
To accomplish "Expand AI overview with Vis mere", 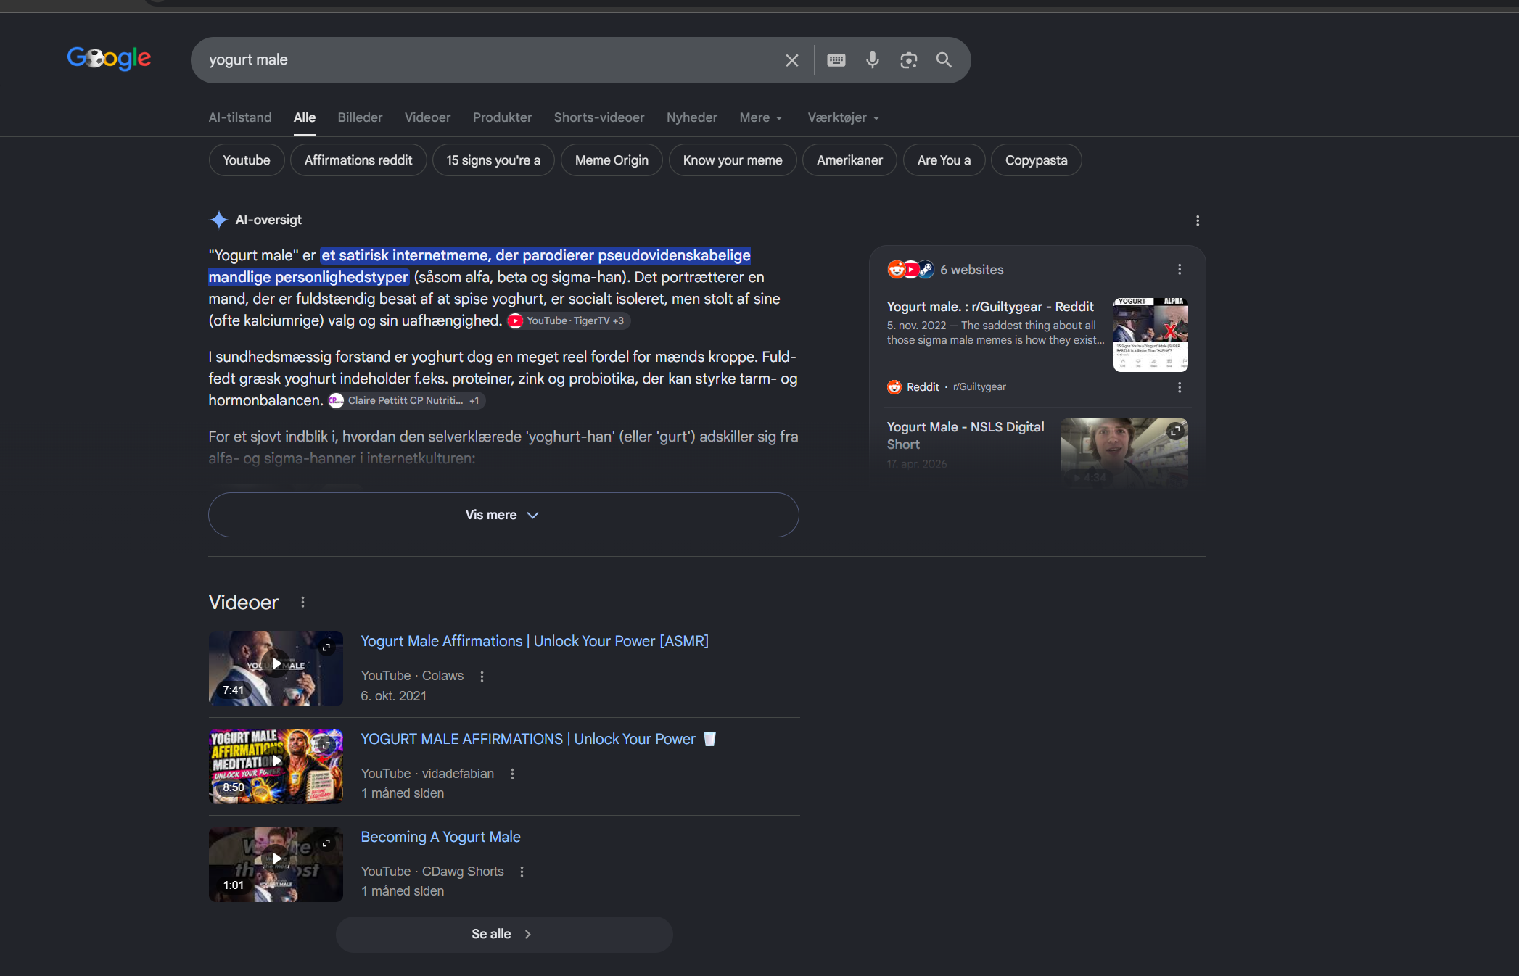I will 503,515.
